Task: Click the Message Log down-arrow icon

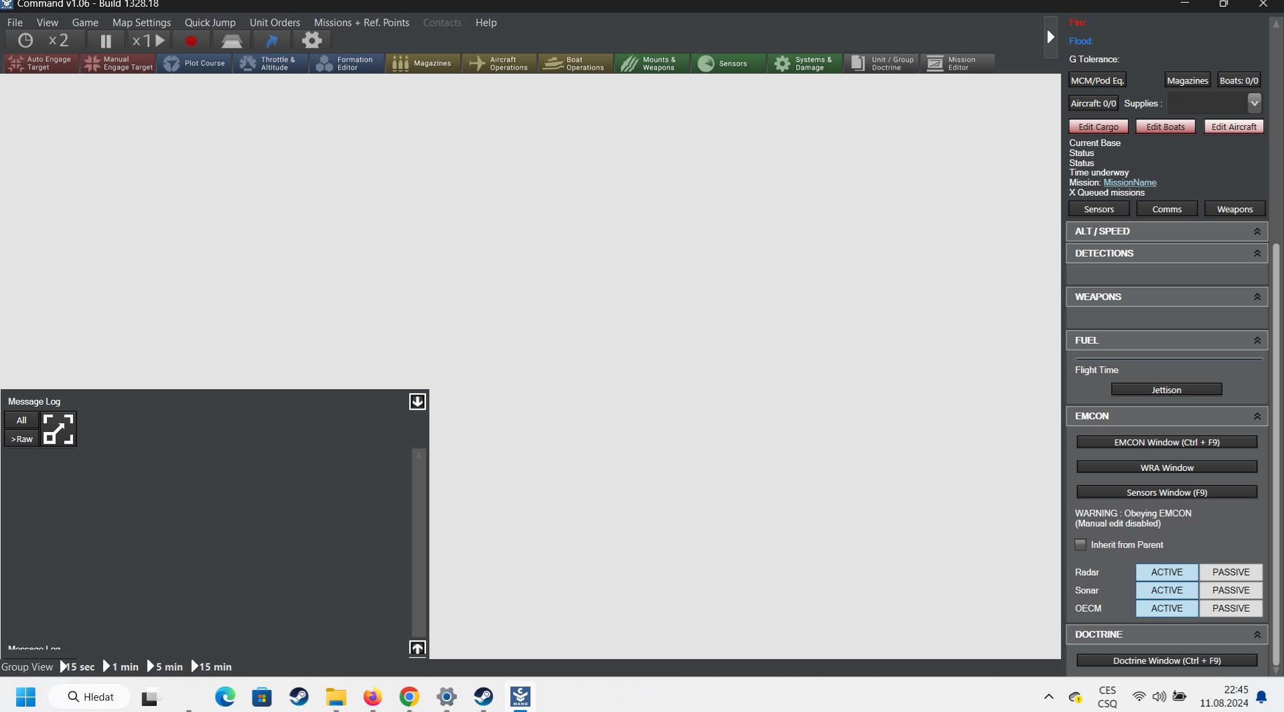Action: pos(417,401)
